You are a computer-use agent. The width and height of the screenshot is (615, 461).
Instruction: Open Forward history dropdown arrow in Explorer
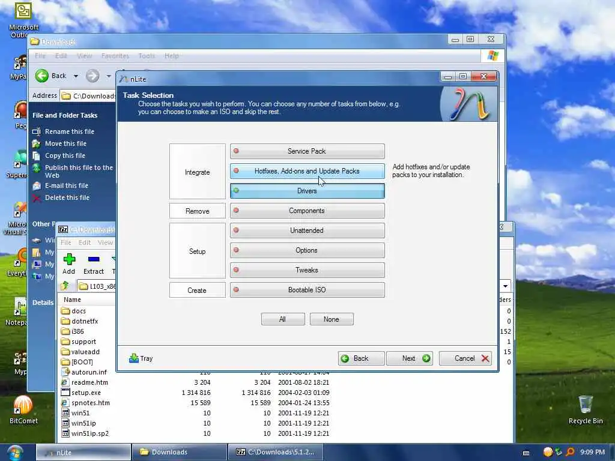coord(109,76)
